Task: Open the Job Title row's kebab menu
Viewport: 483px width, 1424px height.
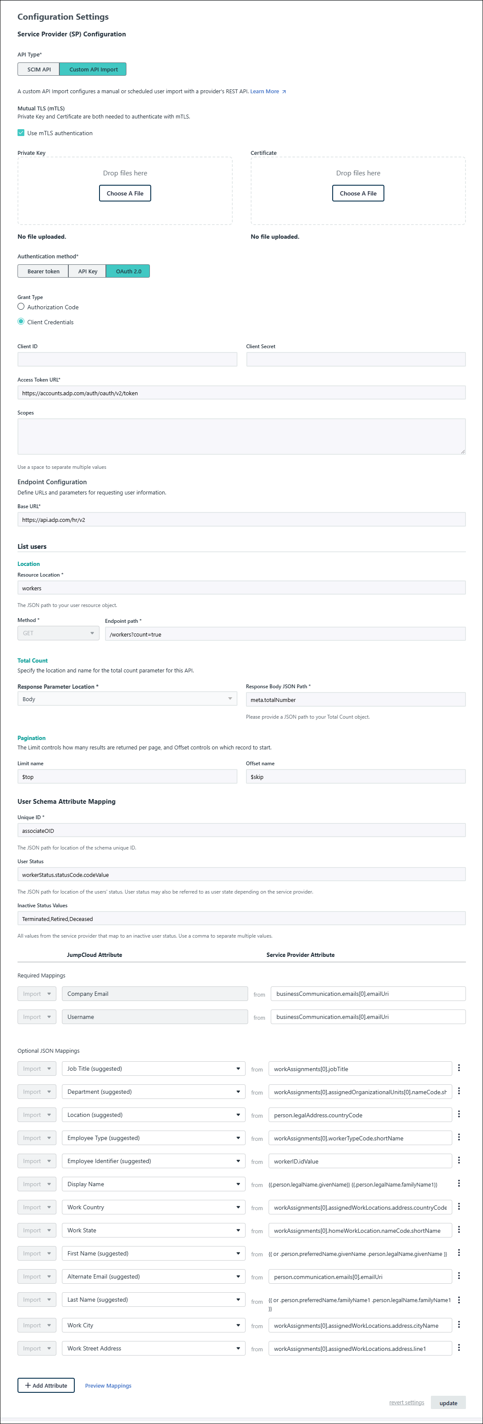Action: [459, 1068]
